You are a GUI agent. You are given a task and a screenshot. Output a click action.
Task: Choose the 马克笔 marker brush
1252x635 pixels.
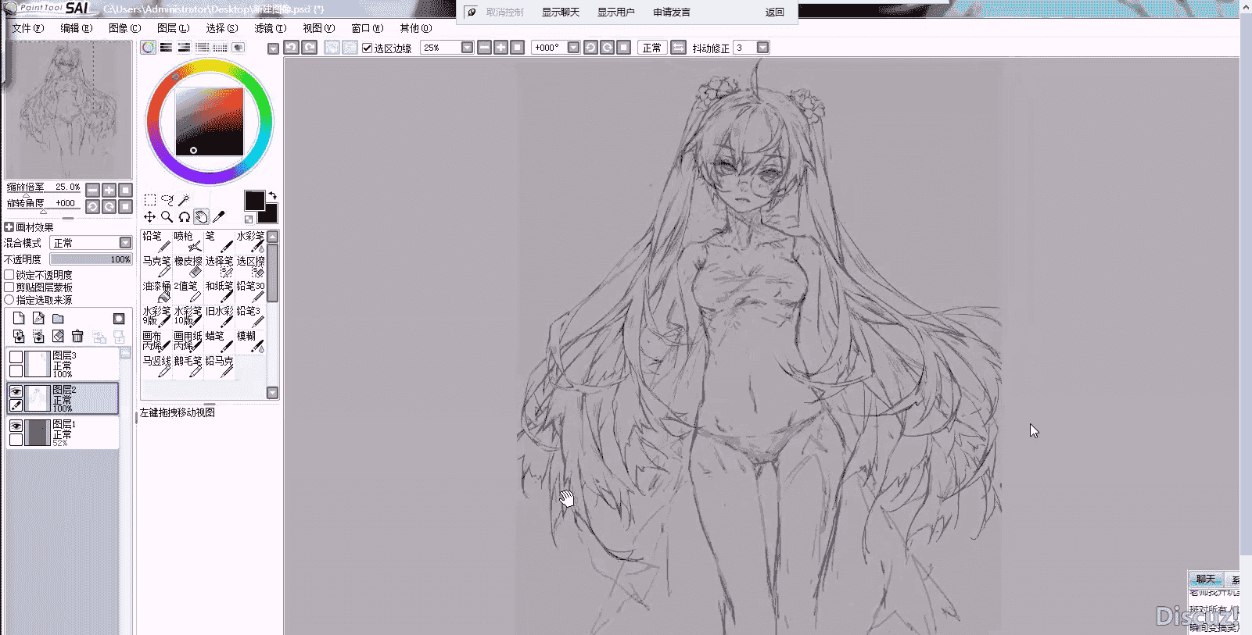point(156,266)
